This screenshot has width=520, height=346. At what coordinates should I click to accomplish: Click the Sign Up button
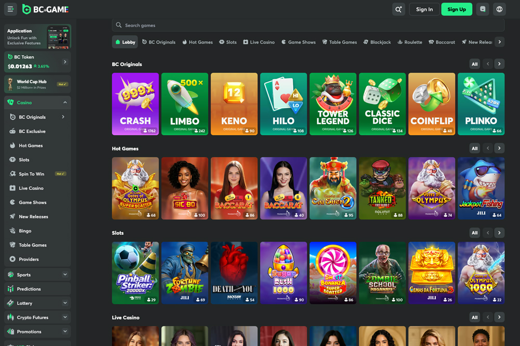pyautogui.click(x=457, y=9)
